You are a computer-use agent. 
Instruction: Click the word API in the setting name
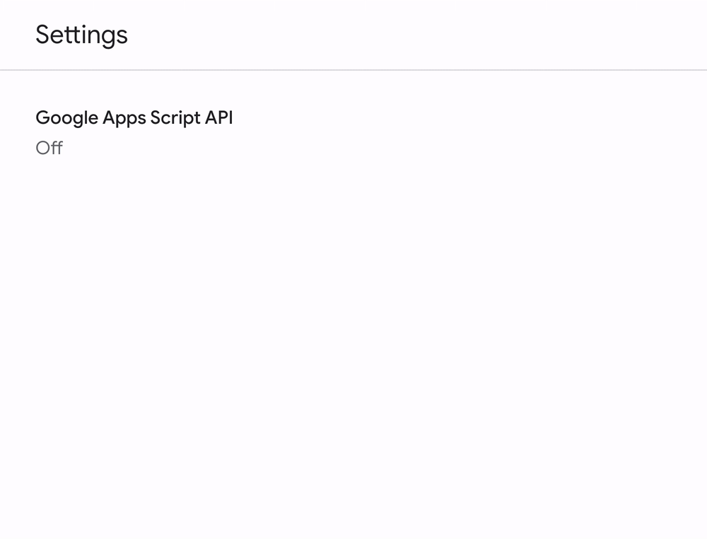pos(218,117)
